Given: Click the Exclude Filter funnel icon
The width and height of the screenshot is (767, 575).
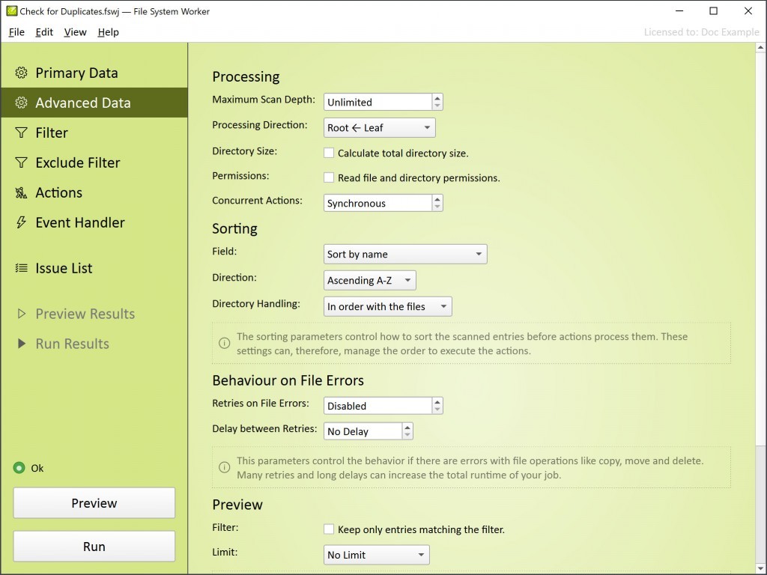Looking at the screenshot, I should (x=22, y=163).
